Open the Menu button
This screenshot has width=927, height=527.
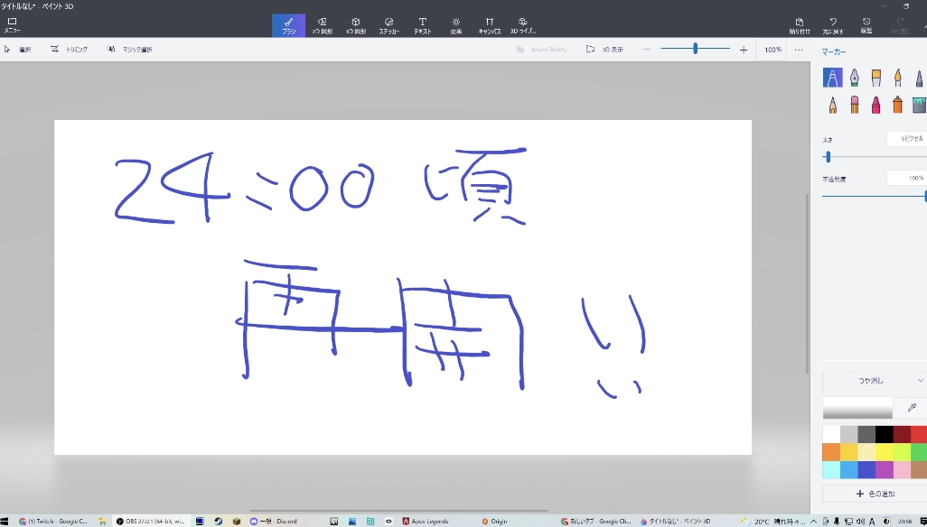coord(12,24)
